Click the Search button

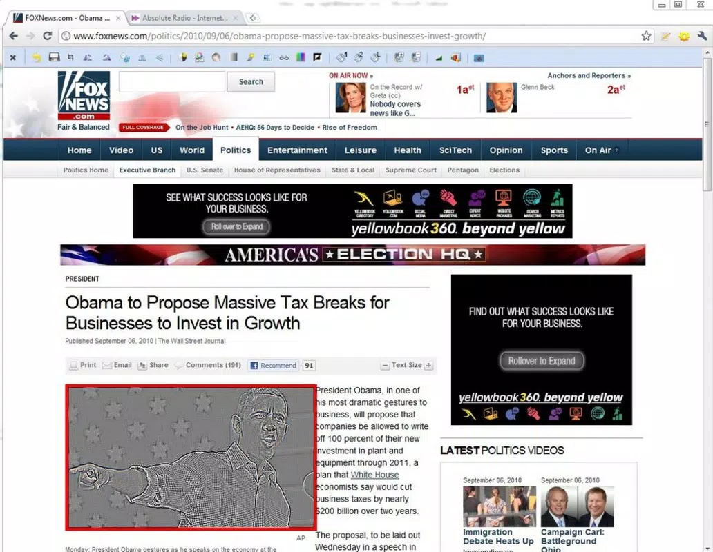pyautogui.click(x=251, y=81)
